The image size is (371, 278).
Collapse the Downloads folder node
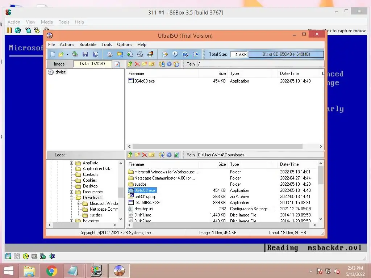point(71,198)
